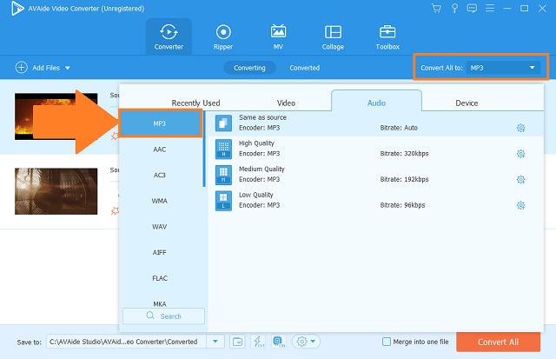Click the Convert All button
The image size is (556, 359).
(498, 342)
